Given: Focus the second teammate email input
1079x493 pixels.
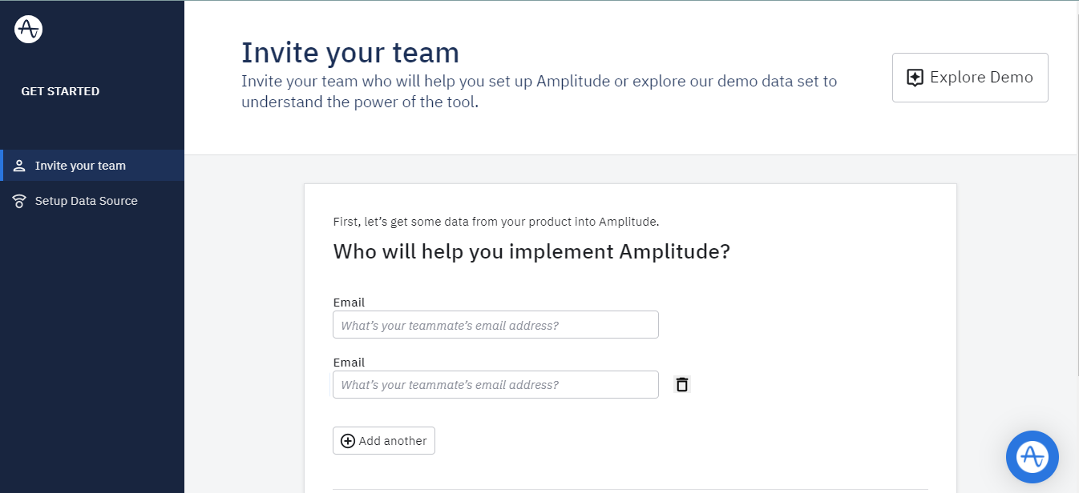Looking at the screenshot, I should tap(495, 384).
